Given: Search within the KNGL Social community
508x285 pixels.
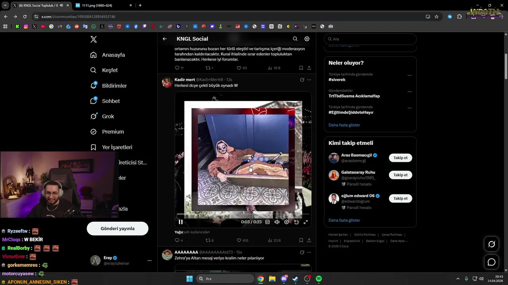Looking at the screenshot, I should [x=295, y=39].
